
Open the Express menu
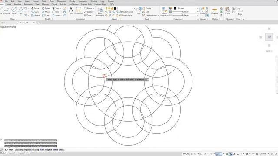point(111,1)
